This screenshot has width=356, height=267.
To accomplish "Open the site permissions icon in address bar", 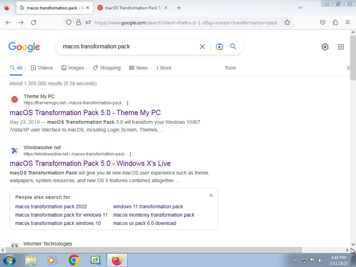I will pos(88,23).
